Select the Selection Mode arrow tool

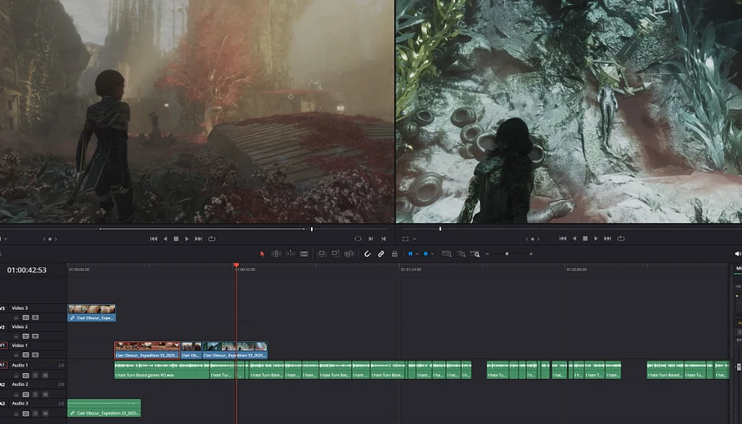[262, 254]
